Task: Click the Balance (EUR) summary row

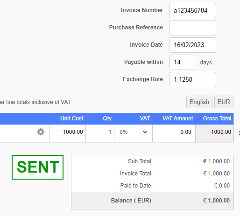Action: point(152,201)
